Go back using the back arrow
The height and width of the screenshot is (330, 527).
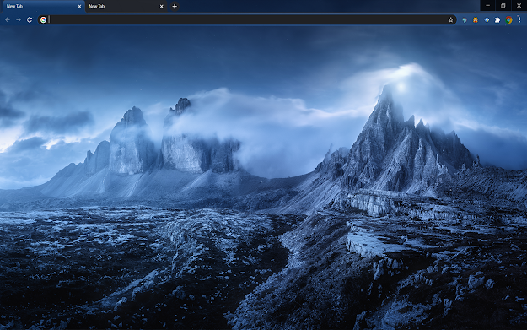point(8,20)
